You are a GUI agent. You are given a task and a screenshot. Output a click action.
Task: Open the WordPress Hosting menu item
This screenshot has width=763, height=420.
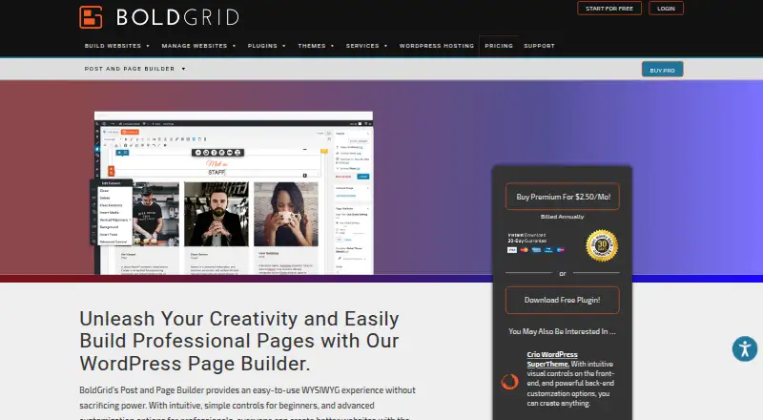(x=437, y=46)
